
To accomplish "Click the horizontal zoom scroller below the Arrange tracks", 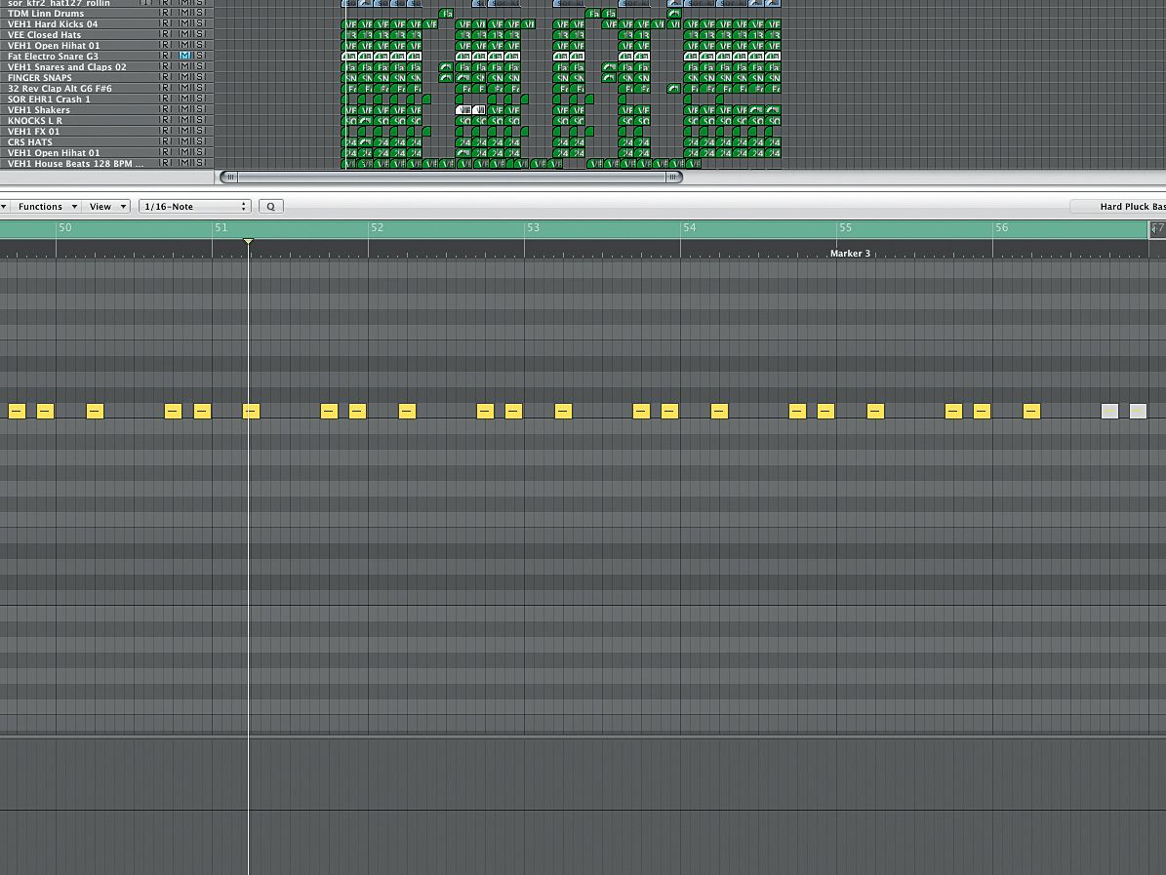I will (x=449, y=177).
